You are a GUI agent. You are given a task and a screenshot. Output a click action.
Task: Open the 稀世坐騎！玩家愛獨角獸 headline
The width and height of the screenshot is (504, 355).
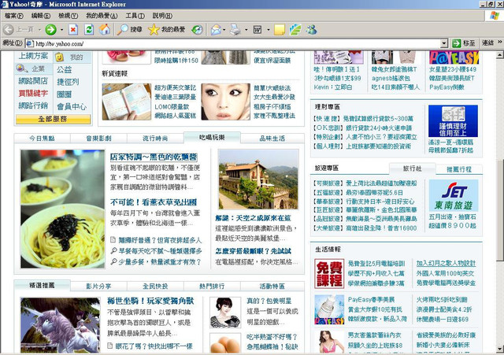(x=150, y=301)
